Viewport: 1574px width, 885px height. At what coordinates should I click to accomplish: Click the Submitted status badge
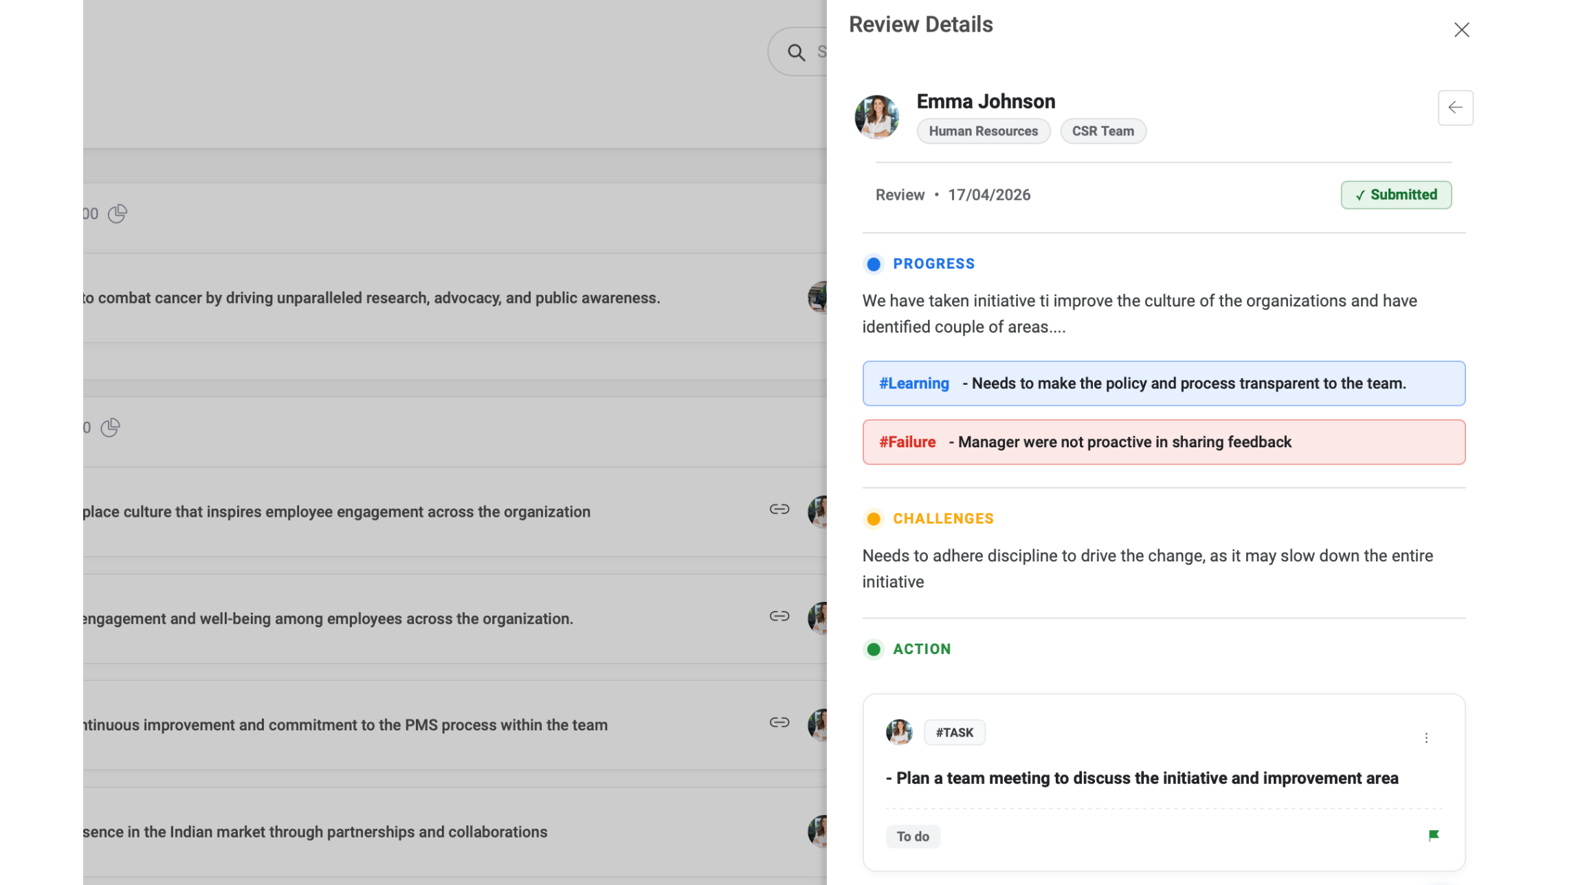pyautogui.click(x=1396, y=195)
